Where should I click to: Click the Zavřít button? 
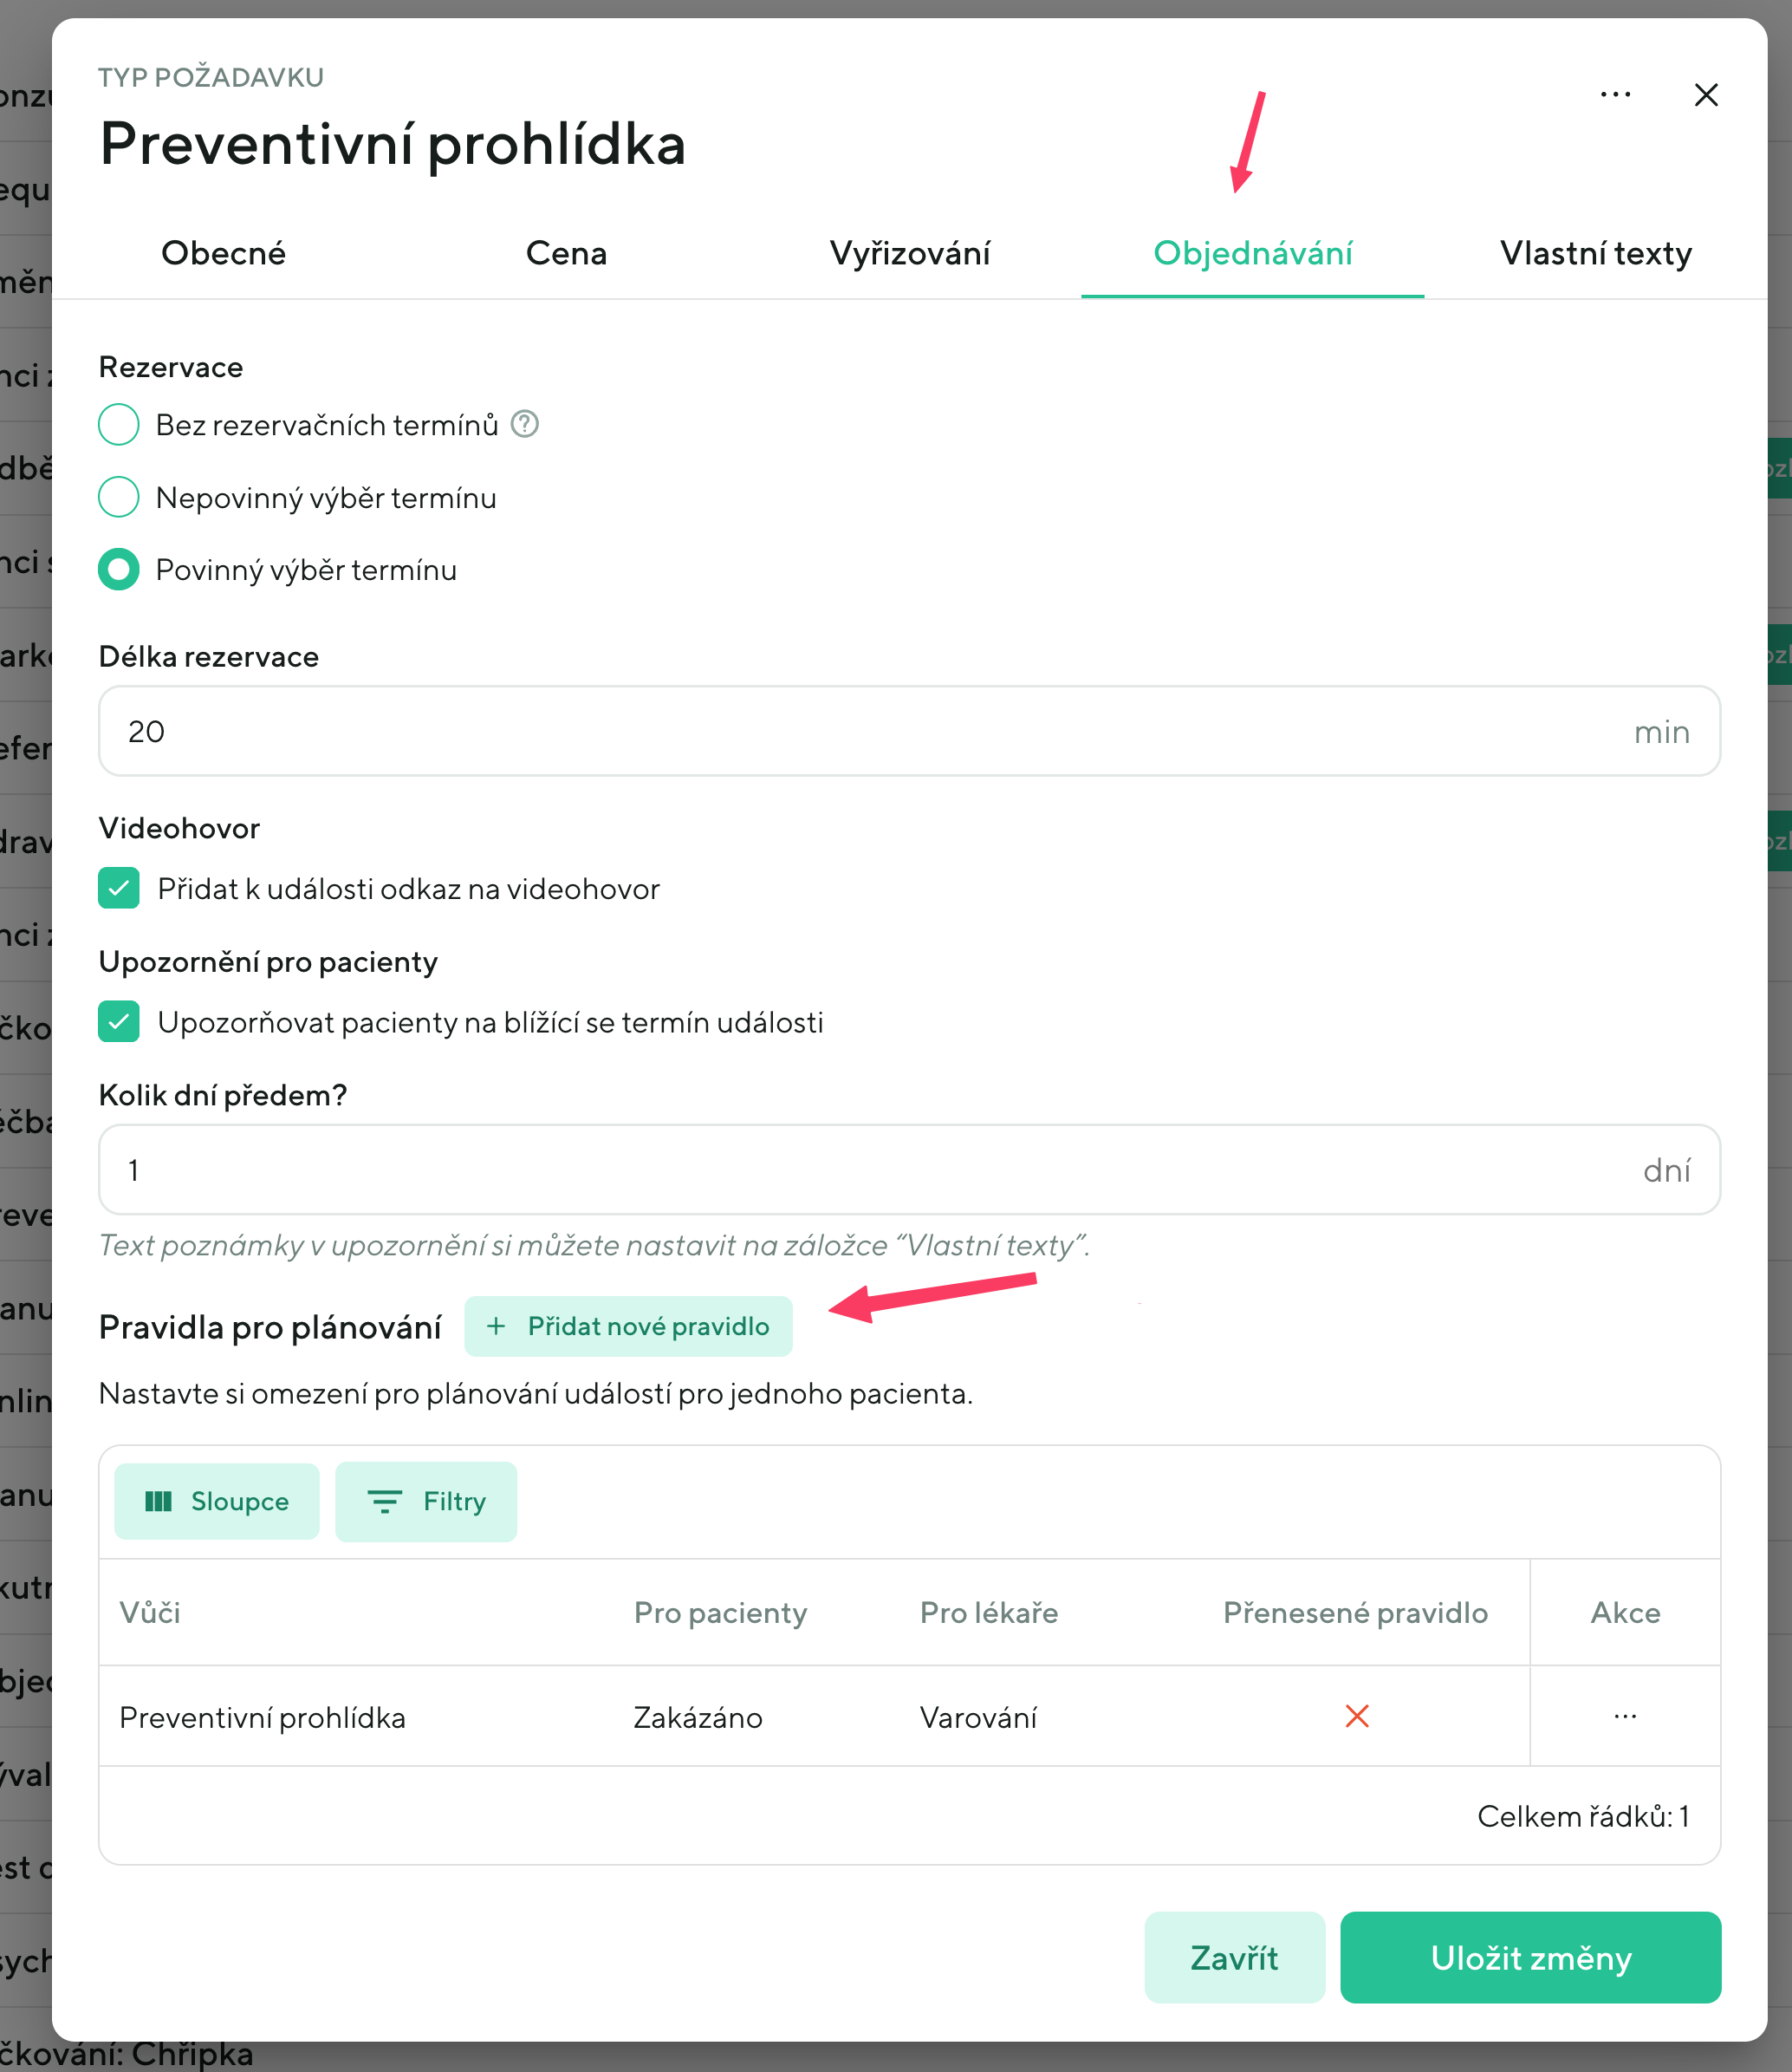1234,1958
